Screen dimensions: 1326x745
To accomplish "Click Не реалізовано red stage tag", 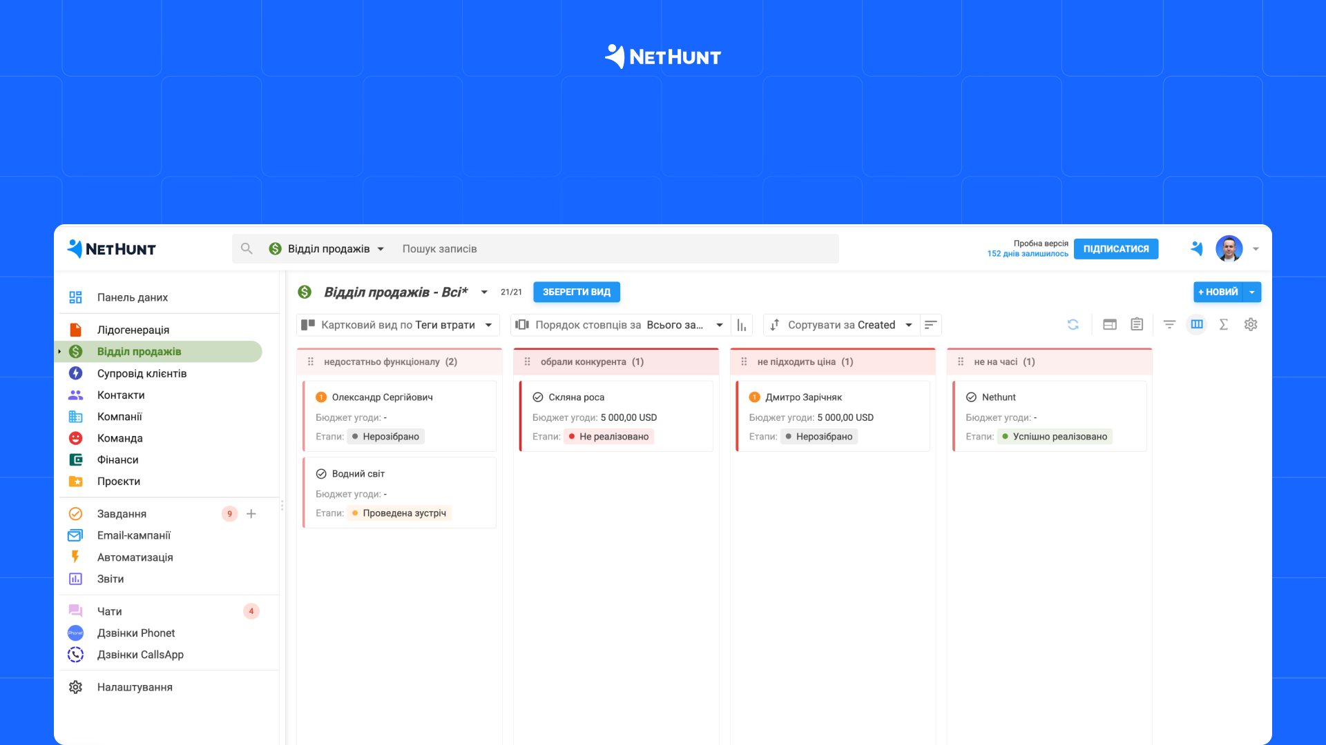I will tap(609, 437).
